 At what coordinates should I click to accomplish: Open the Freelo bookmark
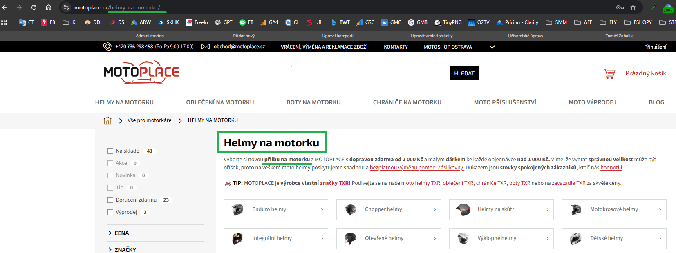click(197, 22)
